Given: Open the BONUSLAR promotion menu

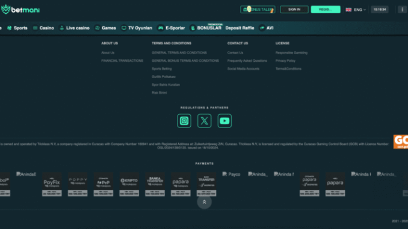Looking at the screenshot, I should 206,28.
